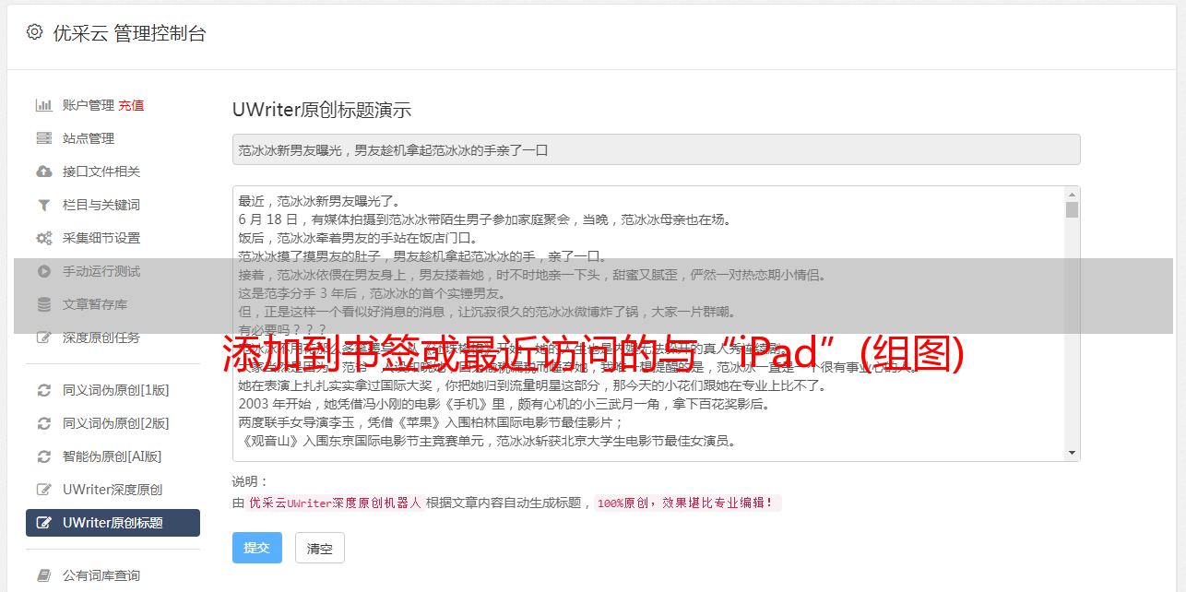Click the gears icon for 采集细节设置

(43, 238)
